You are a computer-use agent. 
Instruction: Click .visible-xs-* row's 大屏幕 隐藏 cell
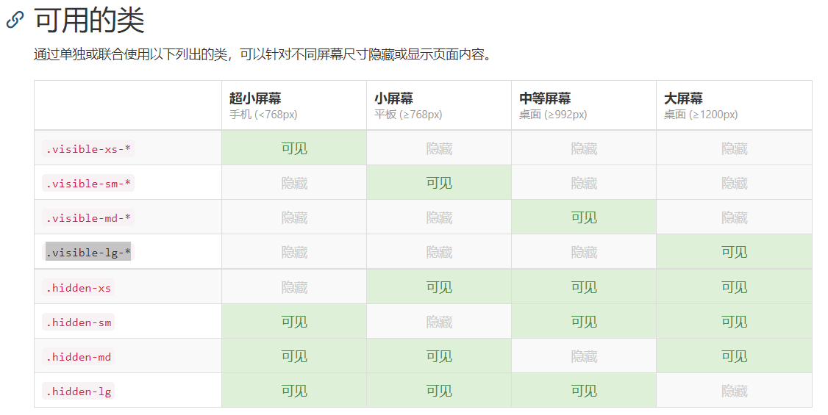tap(734, 148)
